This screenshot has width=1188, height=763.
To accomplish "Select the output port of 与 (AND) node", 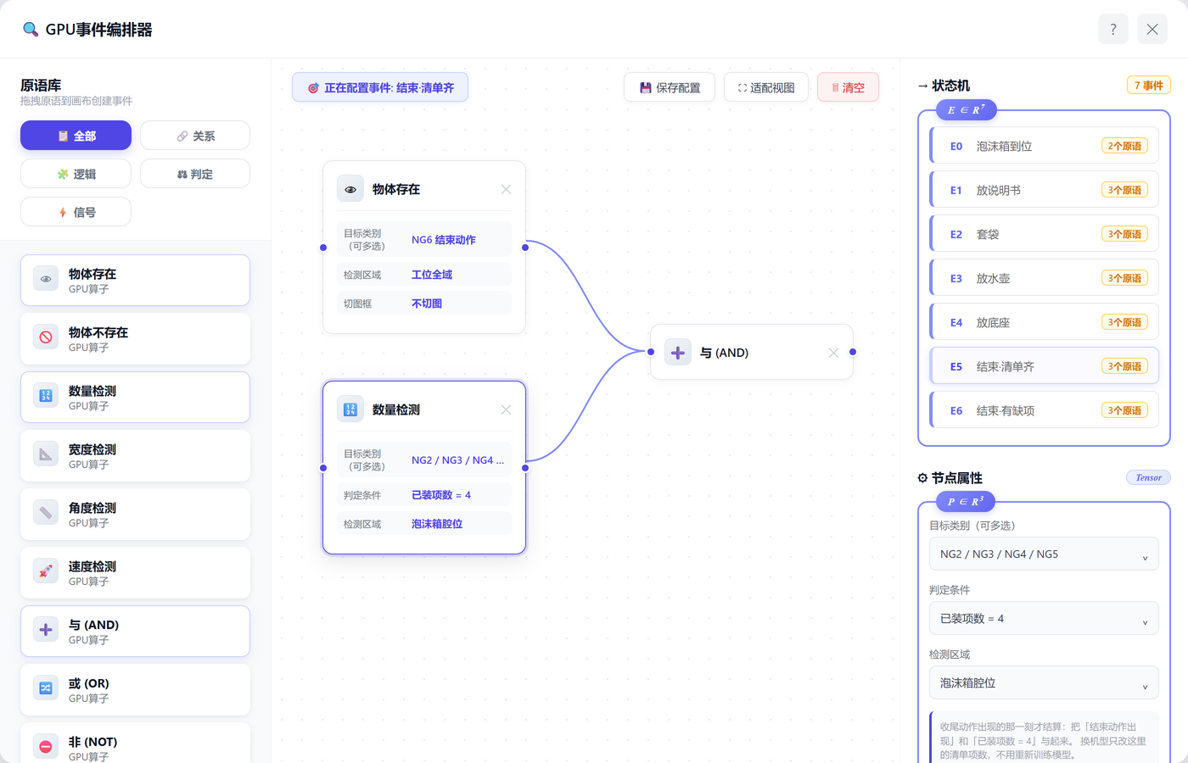I will [x=853, y=352].
